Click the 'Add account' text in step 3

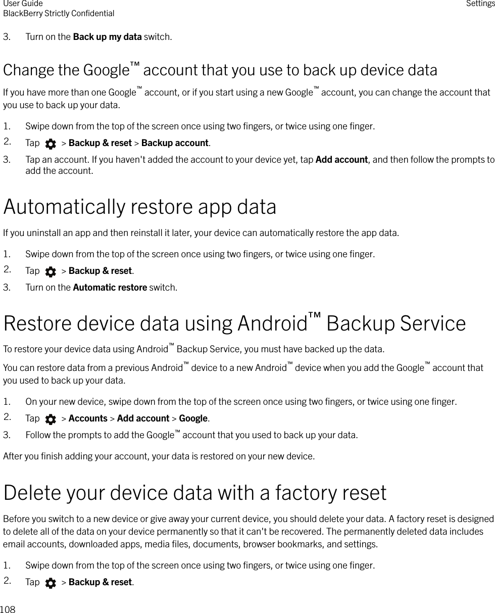[341, 160]
